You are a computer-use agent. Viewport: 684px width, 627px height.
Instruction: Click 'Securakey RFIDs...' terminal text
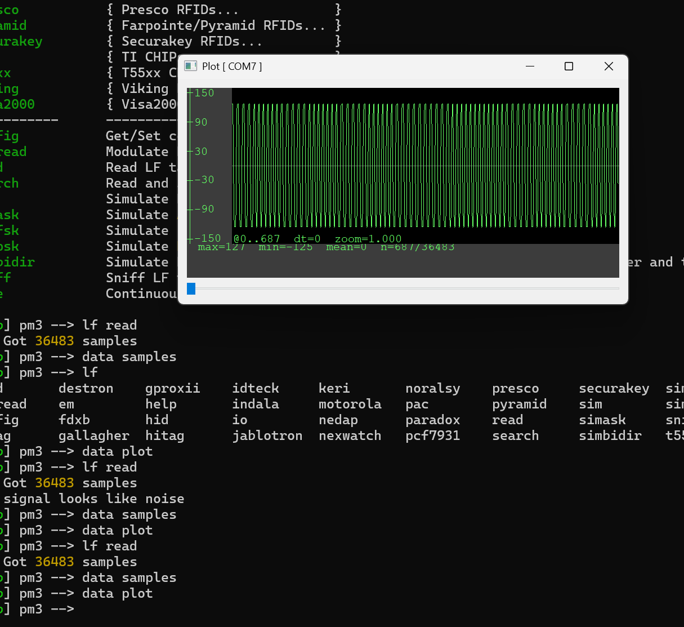(x=192, y=42)
